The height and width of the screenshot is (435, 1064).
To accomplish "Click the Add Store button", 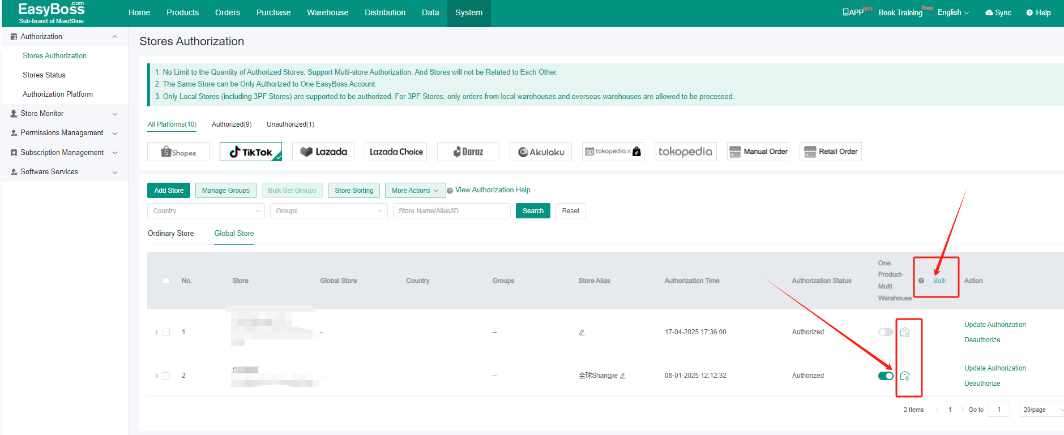I will click(x=169, y=191).
